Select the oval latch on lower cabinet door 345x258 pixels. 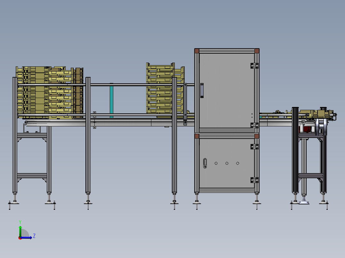point(205,163)
